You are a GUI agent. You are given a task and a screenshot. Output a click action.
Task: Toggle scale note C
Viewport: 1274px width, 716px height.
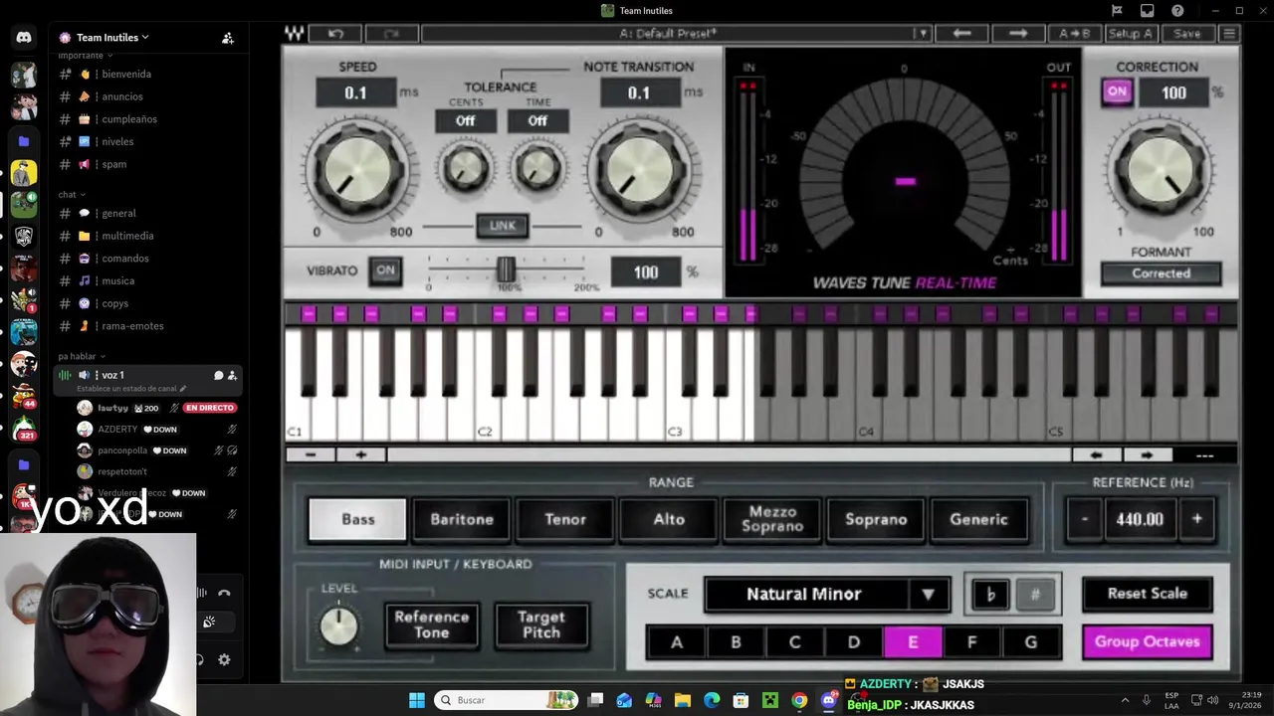794,642
